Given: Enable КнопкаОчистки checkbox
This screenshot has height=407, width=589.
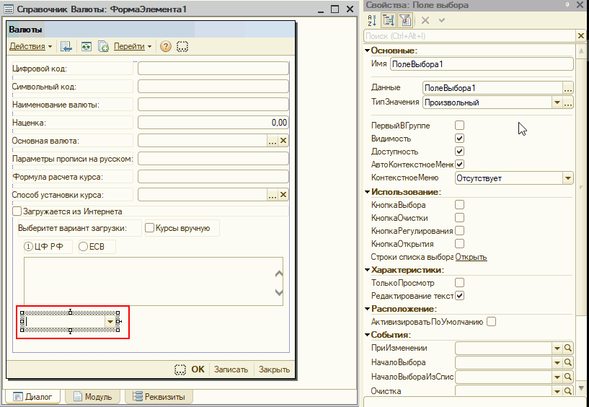Looking at the screenshot, I should [459, 218].
